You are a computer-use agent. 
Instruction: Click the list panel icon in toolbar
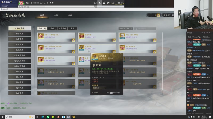(104, 3)
